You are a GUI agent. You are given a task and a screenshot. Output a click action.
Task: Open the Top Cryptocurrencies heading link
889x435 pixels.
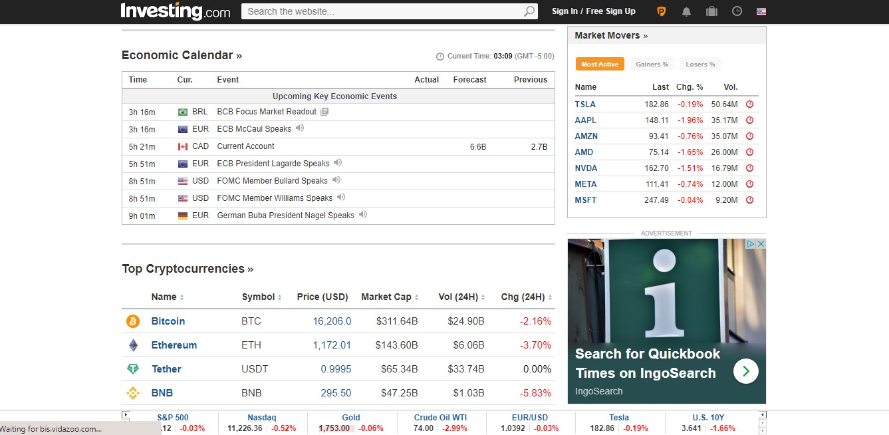coord(188,269)
